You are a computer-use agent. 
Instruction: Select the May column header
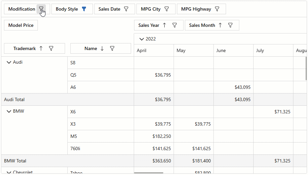pos(194,51)
